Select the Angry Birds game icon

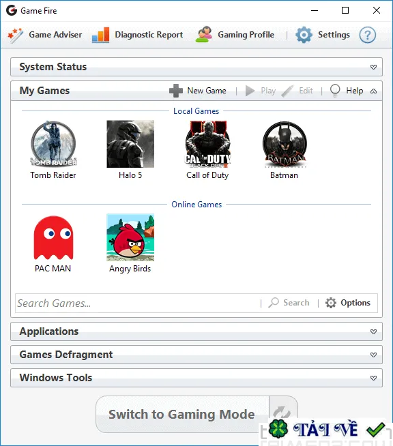coord(130,237)
